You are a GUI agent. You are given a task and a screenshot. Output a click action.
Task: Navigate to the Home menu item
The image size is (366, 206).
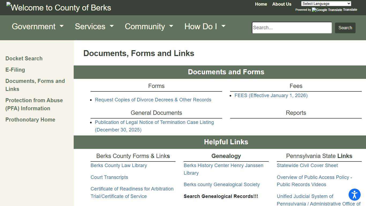point(261,4)
